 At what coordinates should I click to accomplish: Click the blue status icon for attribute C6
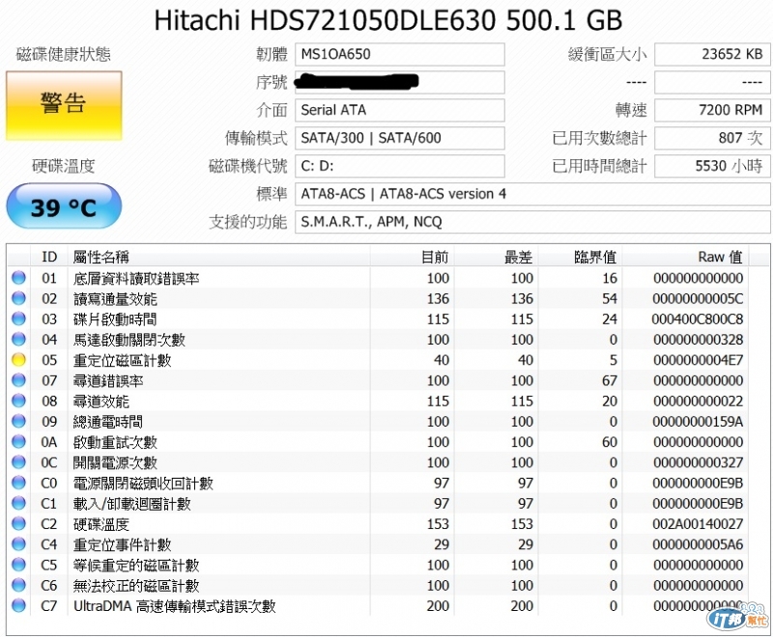point(18,585)
